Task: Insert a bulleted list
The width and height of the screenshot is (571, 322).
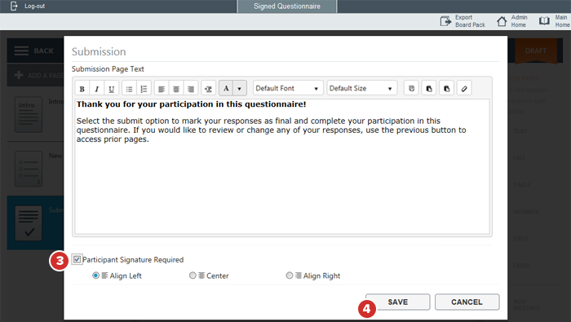Action: coord(129,88)
